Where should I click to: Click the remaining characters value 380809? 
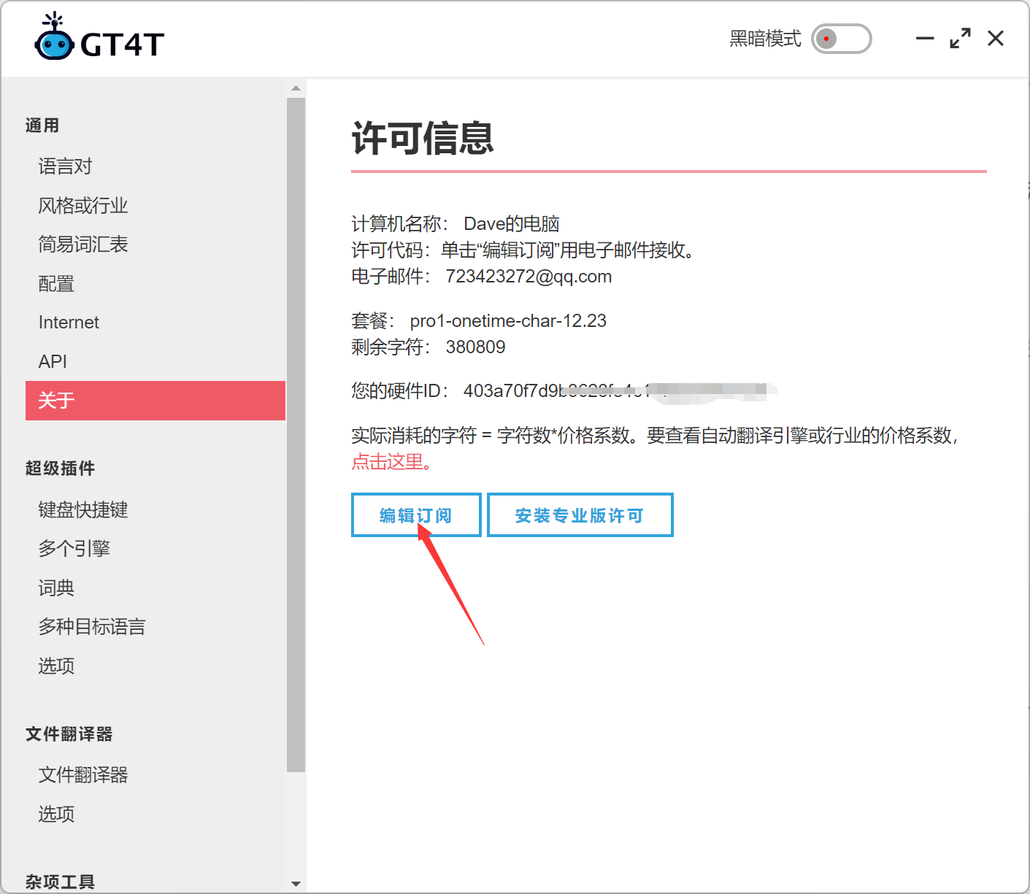[x=475, y=347]
